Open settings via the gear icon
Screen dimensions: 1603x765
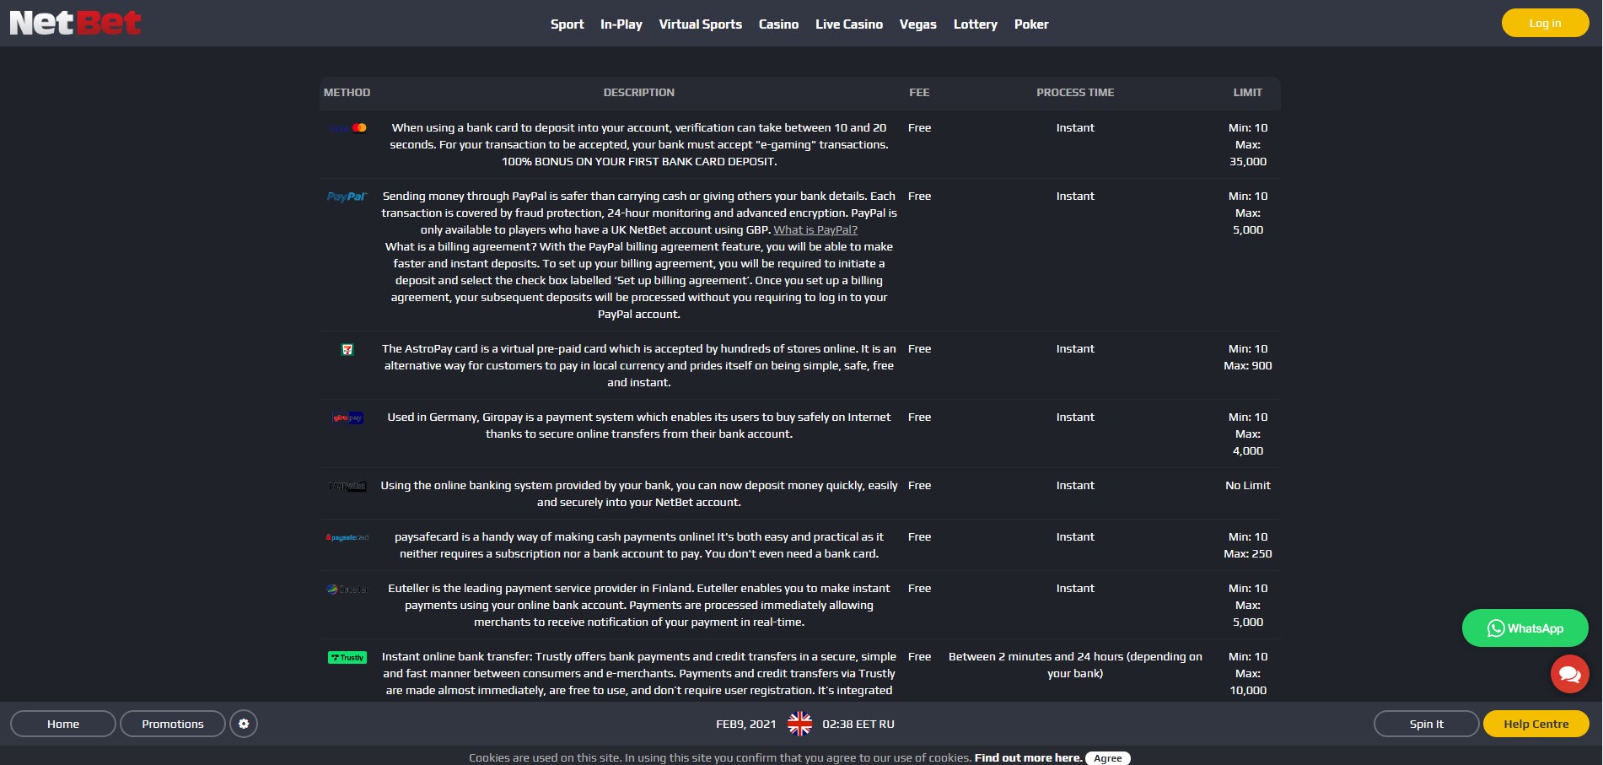(x=244, y=724)
